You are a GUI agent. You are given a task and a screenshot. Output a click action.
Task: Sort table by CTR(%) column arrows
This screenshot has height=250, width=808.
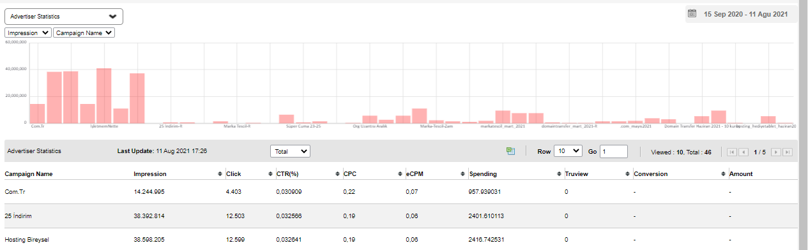(x=337, y=173)
